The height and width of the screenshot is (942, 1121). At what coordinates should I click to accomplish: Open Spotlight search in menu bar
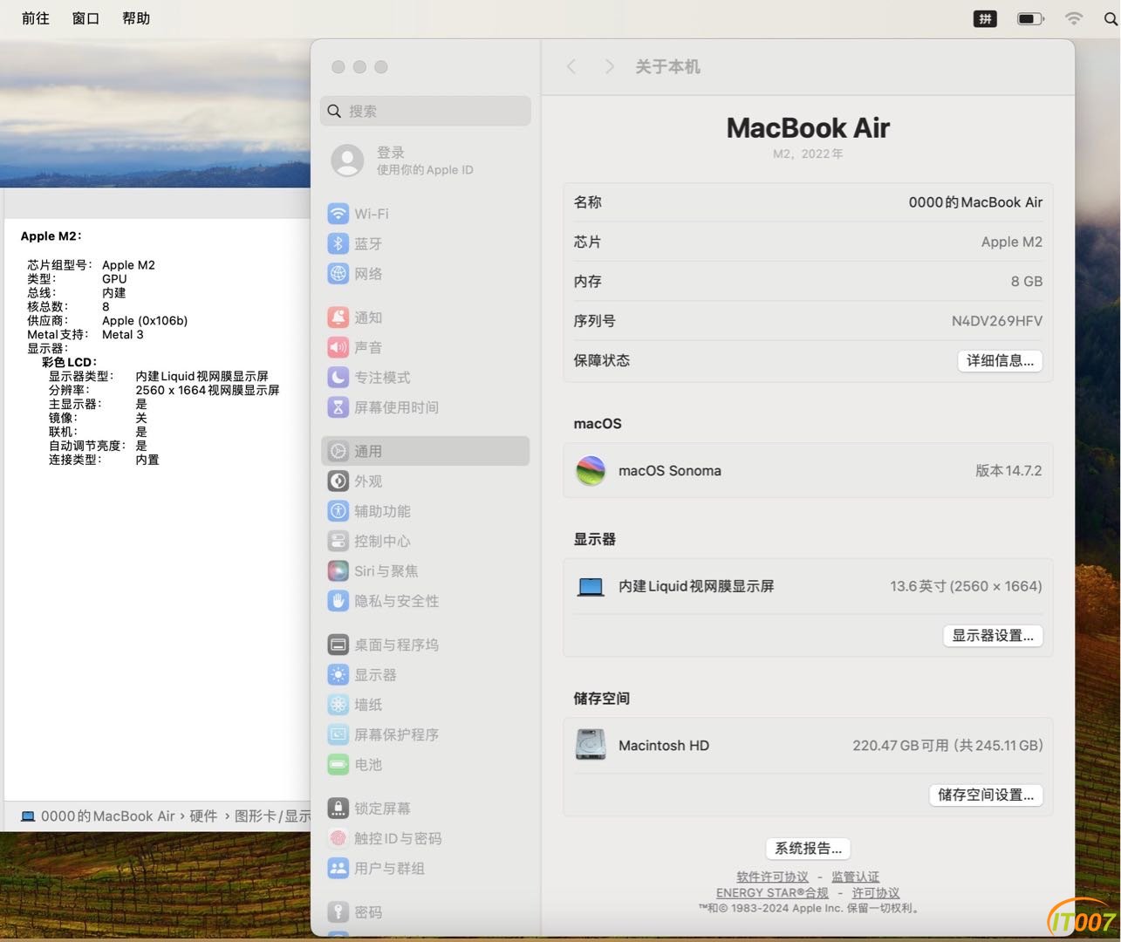(1111, 18)
